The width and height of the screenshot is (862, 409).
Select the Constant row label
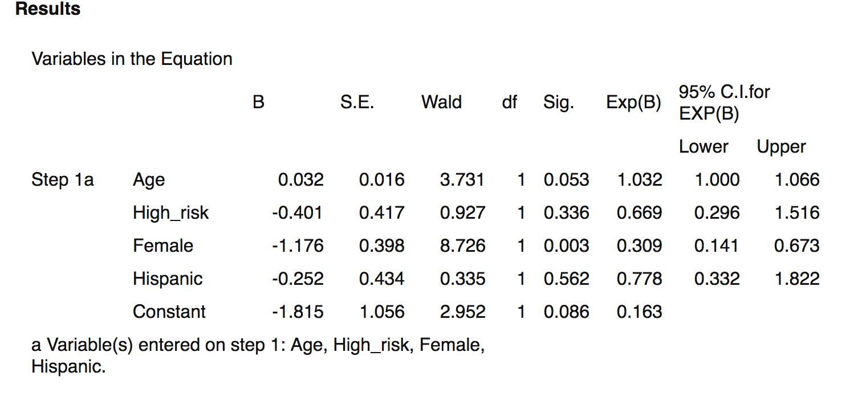(x=169, y=312)
